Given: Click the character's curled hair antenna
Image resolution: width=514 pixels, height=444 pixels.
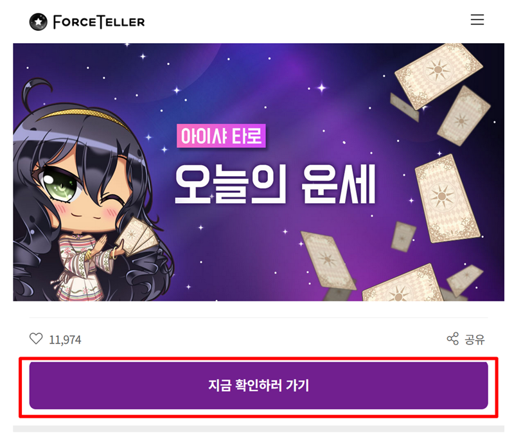Looking at the screenshot, I should pos(35,93).
